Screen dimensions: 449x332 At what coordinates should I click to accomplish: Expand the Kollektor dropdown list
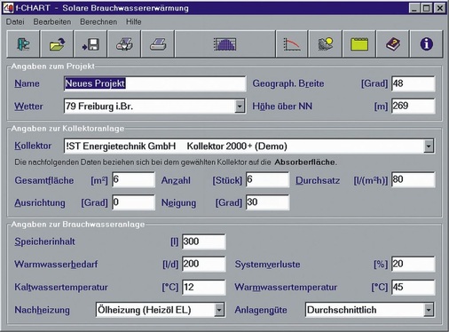(429, 146)
